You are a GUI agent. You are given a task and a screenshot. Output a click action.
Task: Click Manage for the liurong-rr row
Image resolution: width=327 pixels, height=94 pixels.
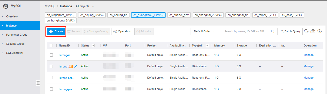[308, 55]
